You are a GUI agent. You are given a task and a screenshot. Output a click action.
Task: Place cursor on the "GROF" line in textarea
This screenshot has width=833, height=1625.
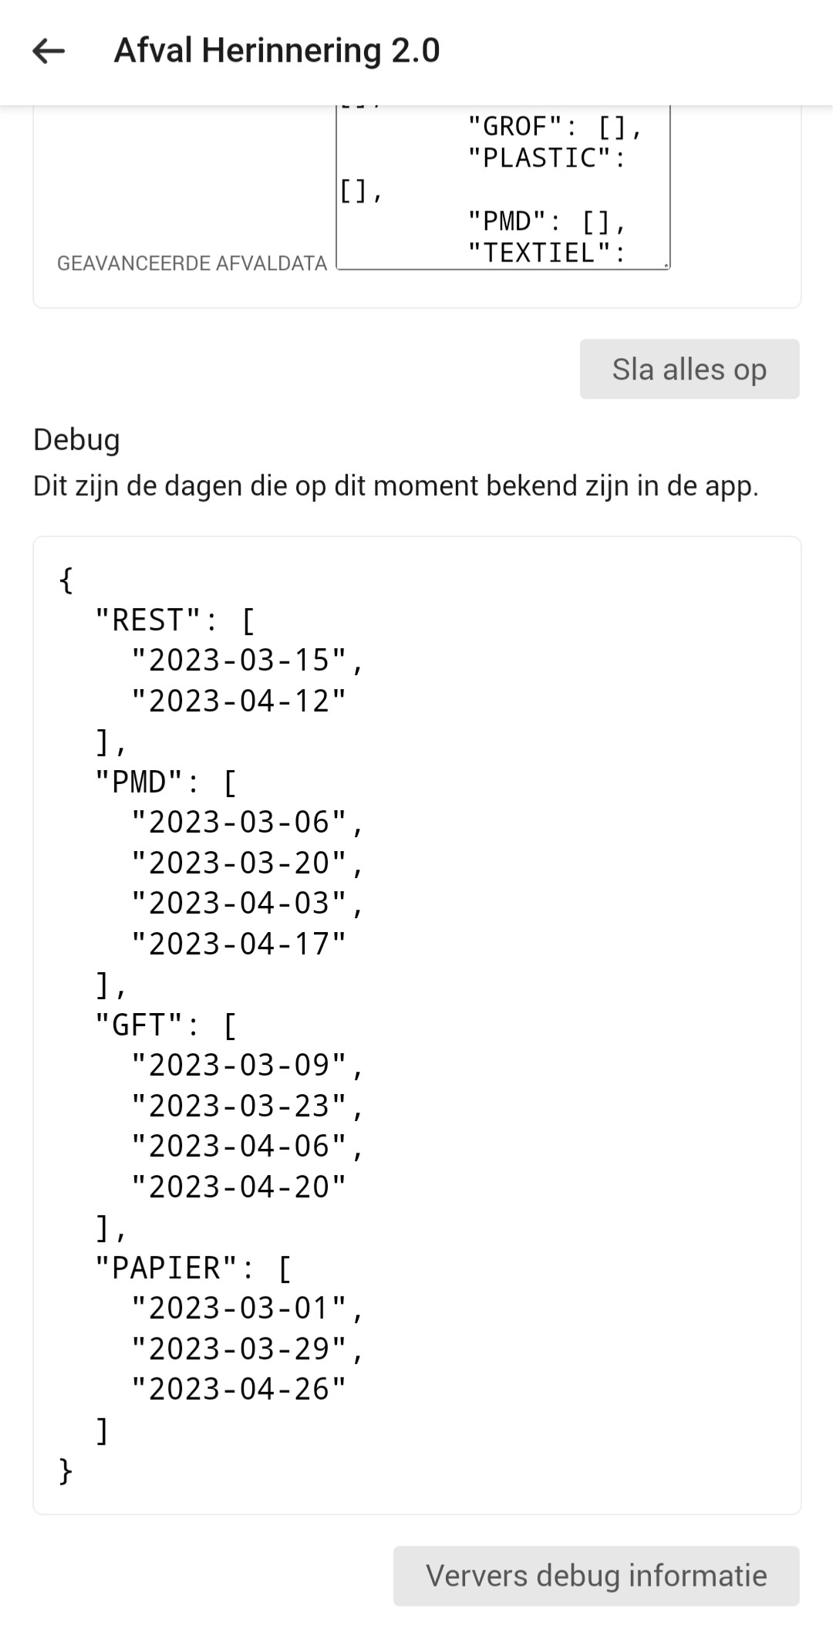point(554,127)
